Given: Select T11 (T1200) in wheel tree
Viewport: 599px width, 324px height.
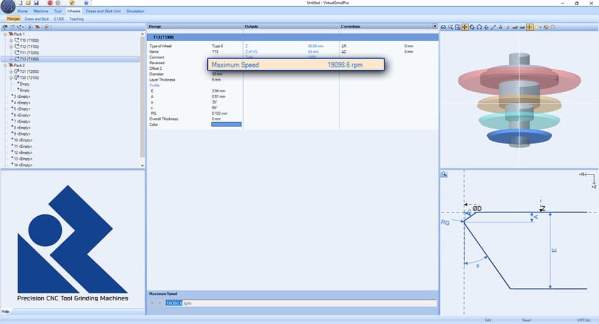Looking at the screenshot, I should pyautogui.click(x=29, y=53).
